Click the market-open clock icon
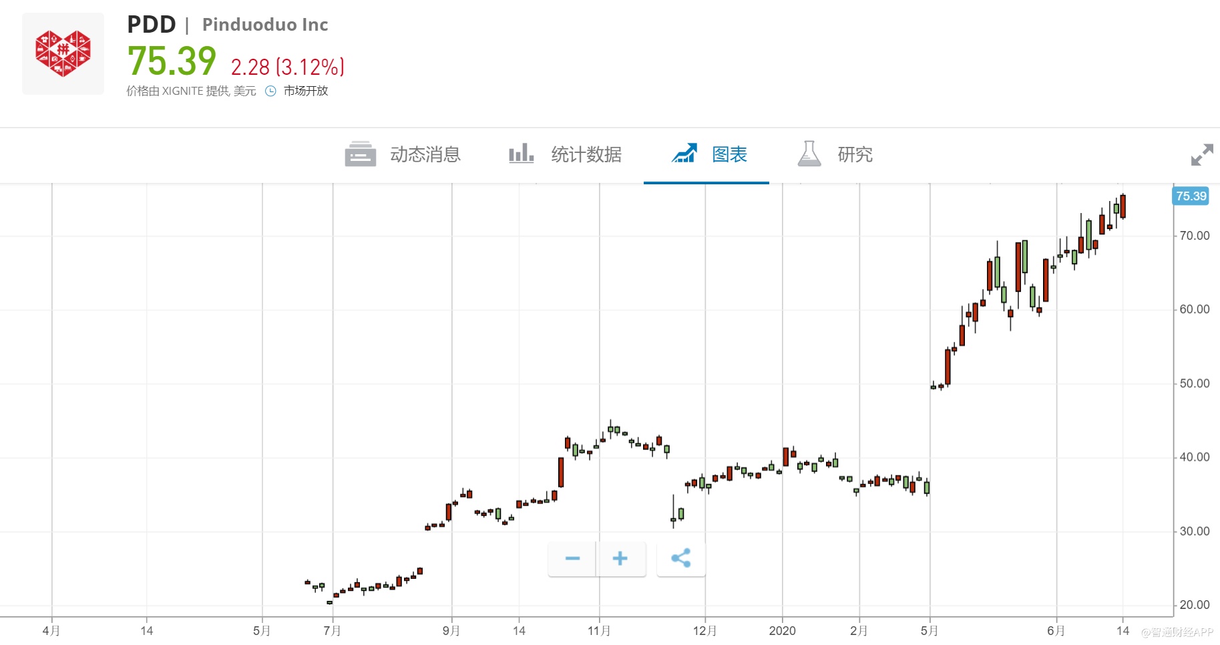Viewport: 1220px width, 645px height. tap(270, 91)
